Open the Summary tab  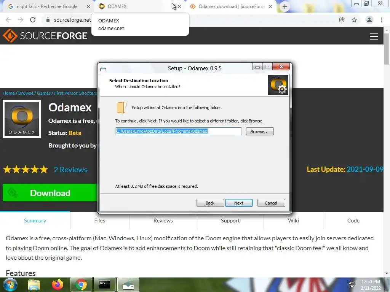tap(35, 221)
